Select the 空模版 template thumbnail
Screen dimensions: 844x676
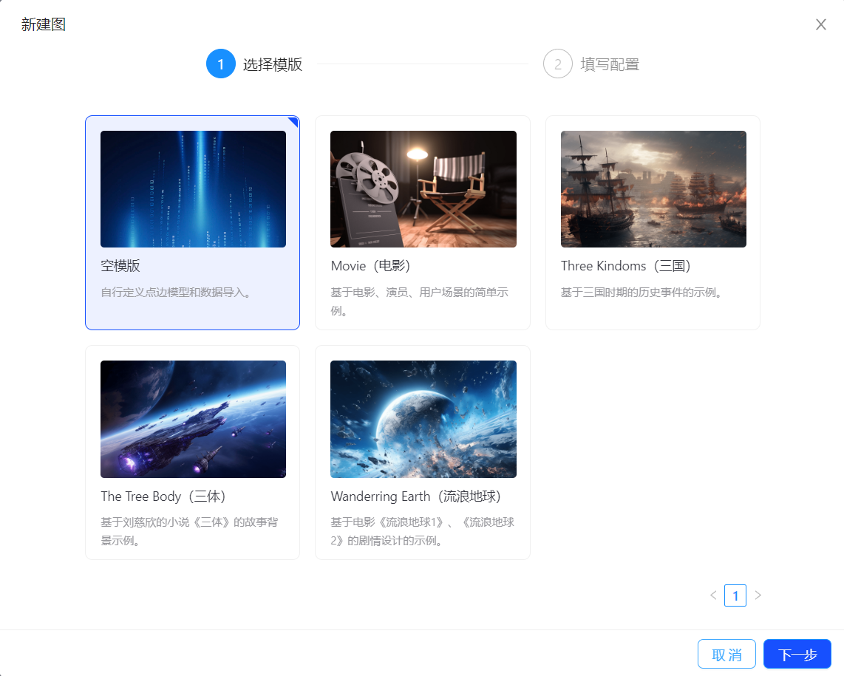click(193, 189)
